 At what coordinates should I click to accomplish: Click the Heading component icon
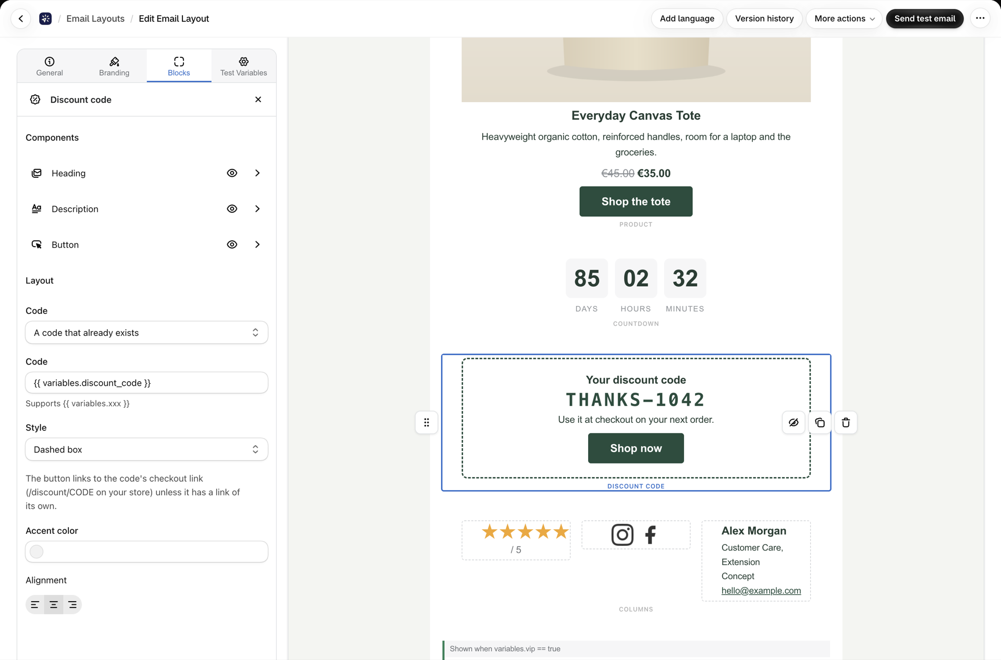(x=36, y=173)
